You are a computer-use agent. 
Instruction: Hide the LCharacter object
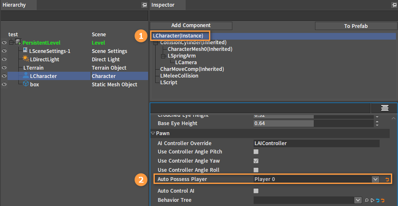[4, 76]
